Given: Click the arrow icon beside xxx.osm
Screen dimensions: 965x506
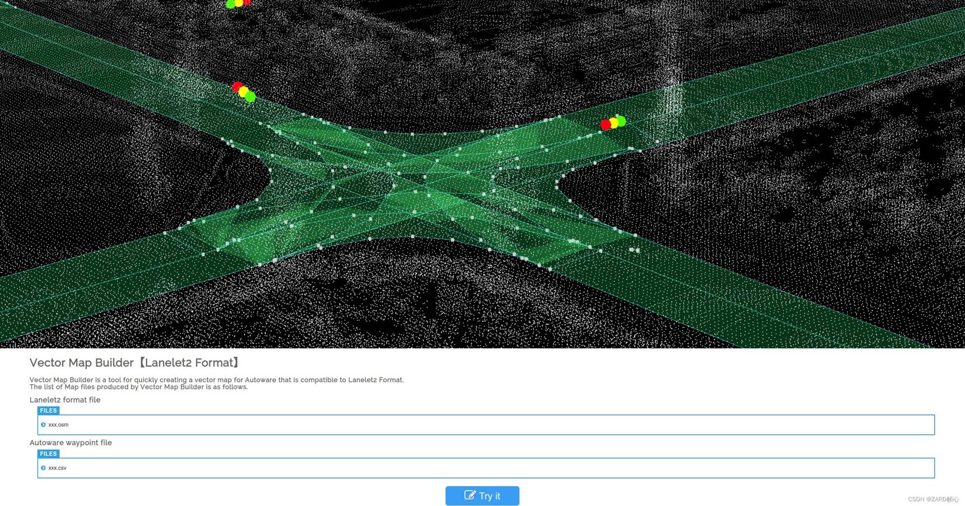Looking at the screenshot, I should coord(43,425).
